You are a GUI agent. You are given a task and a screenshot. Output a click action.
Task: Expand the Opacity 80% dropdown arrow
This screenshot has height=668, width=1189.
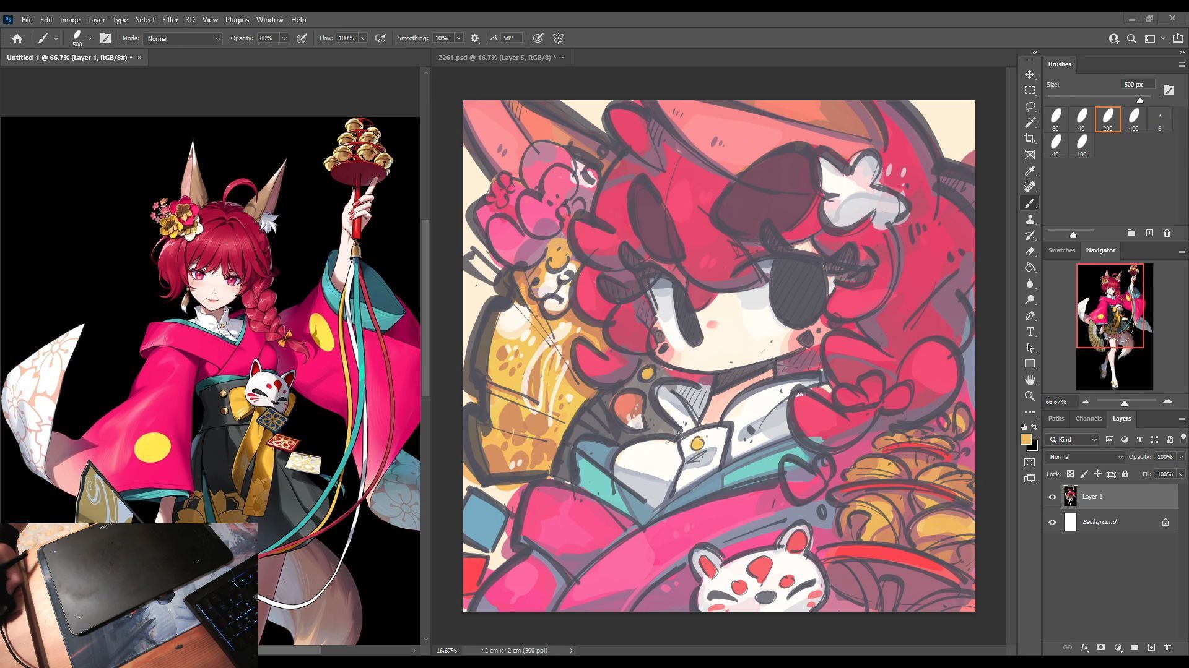tap(284, 38)
